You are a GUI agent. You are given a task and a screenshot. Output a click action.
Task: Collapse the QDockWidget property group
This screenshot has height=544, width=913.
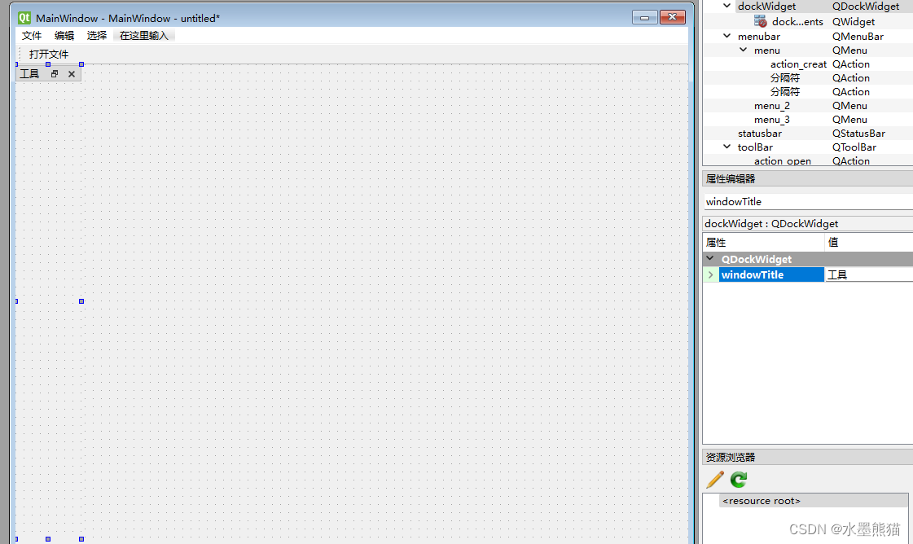(709, 259)
